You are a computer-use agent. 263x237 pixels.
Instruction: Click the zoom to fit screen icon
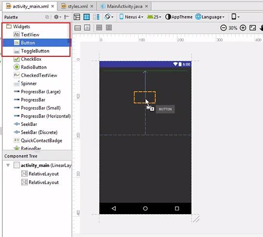pos(253,28)
